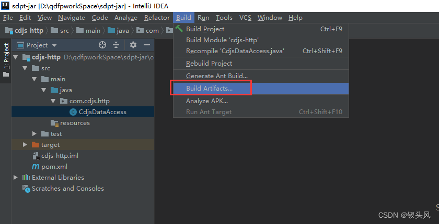Open the View menu
This screenshot has width=439, height=224.
click(44, 18)
